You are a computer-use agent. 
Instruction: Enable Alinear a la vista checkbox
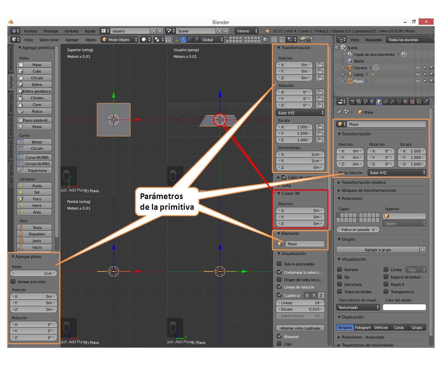point(13,281)
